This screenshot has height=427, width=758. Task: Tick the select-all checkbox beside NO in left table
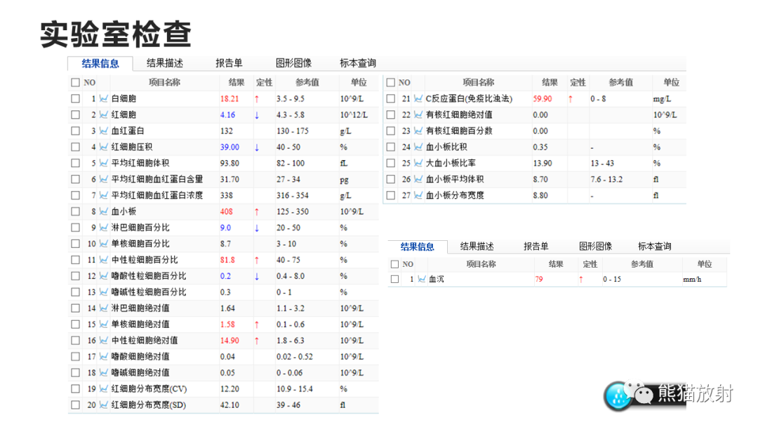pyautogui.click(x=75, y=83)
